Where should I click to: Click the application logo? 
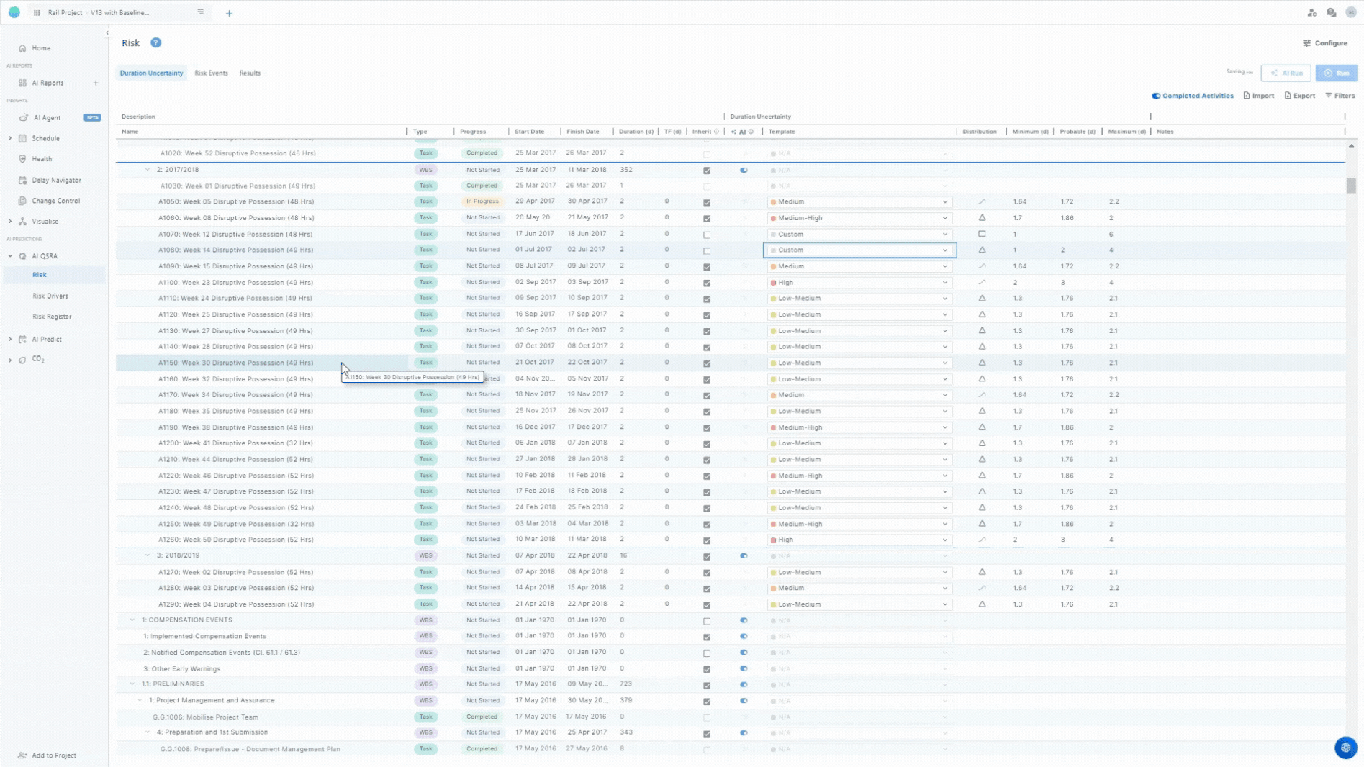[x=14, y=12]
